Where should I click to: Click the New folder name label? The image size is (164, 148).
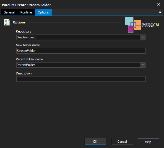coord(28,45)
